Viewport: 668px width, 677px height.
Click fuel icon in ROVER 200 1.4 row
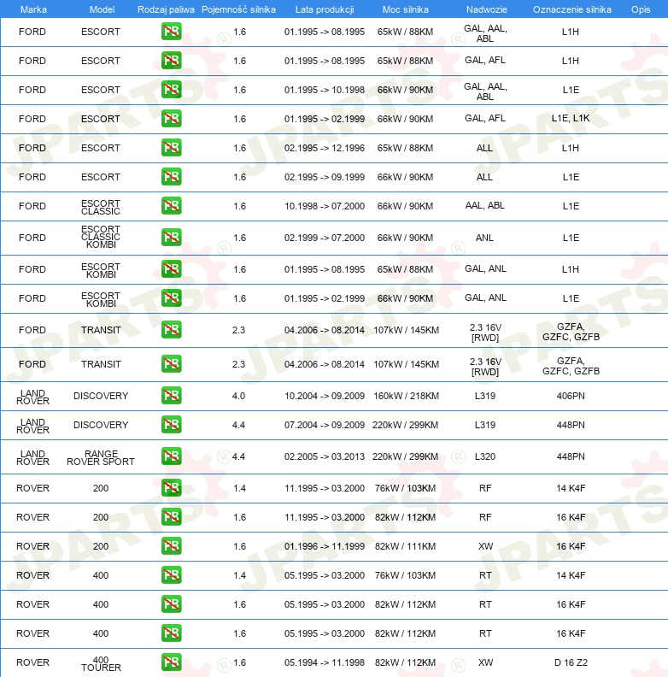click(172, 488)
